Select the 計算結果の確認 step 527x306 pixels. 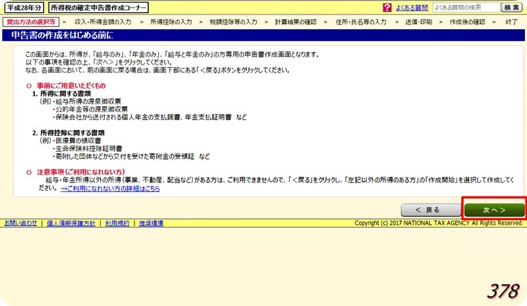296,22
